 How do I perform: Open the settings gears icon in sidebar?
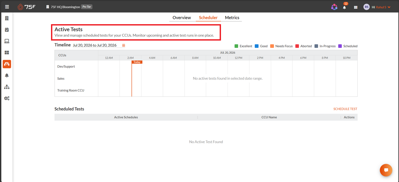point(7,98)
